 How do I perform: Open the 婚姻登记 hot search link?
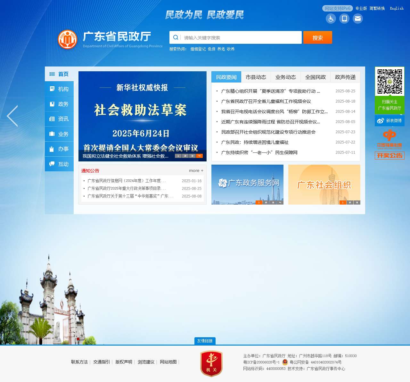pos(198,49)
